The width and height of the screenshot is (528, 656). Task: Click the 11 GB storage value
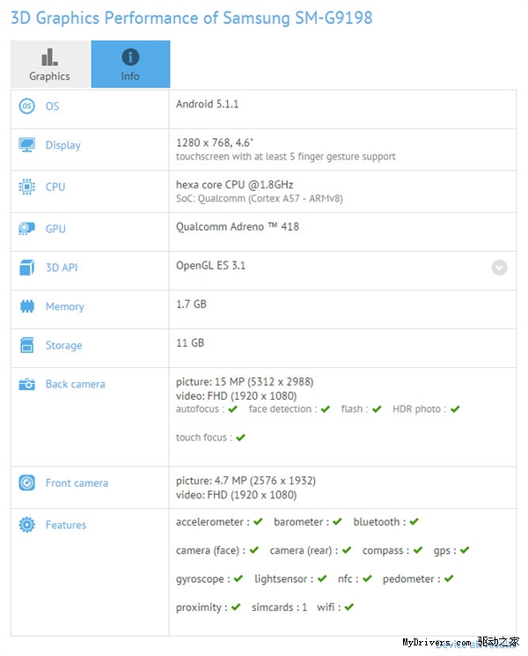coord(190,343)
